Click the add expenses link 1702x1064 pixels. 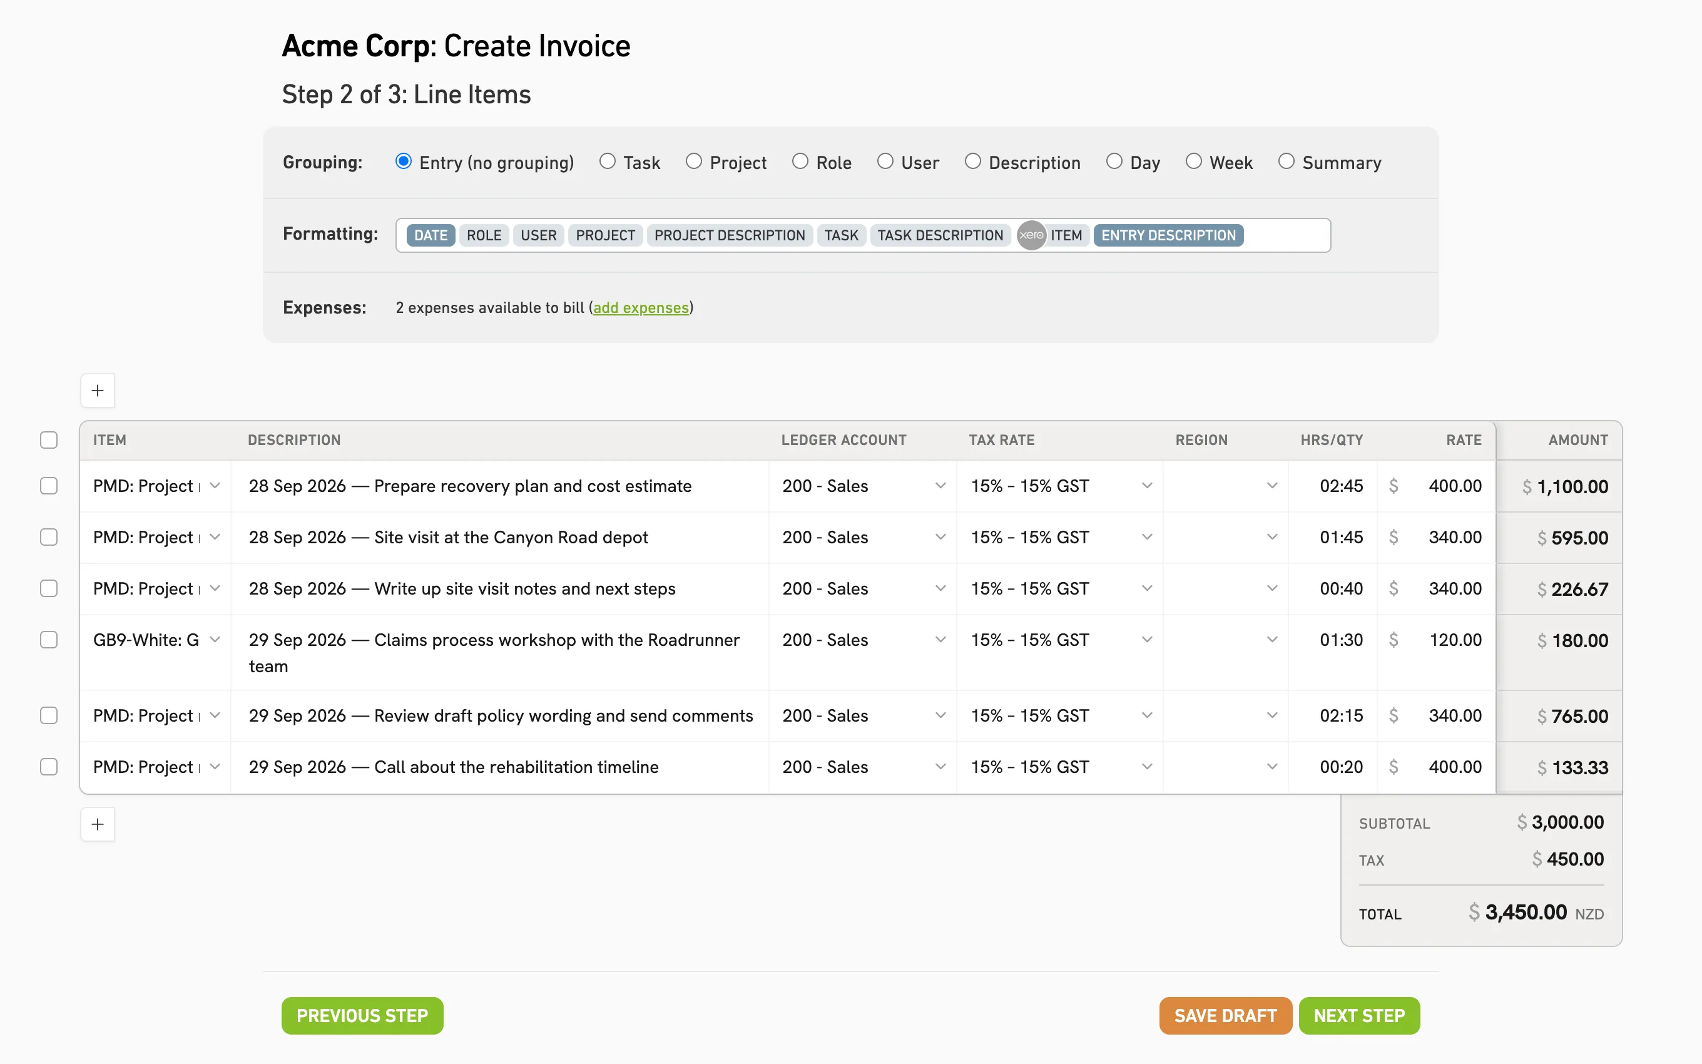tap(641, 308)
